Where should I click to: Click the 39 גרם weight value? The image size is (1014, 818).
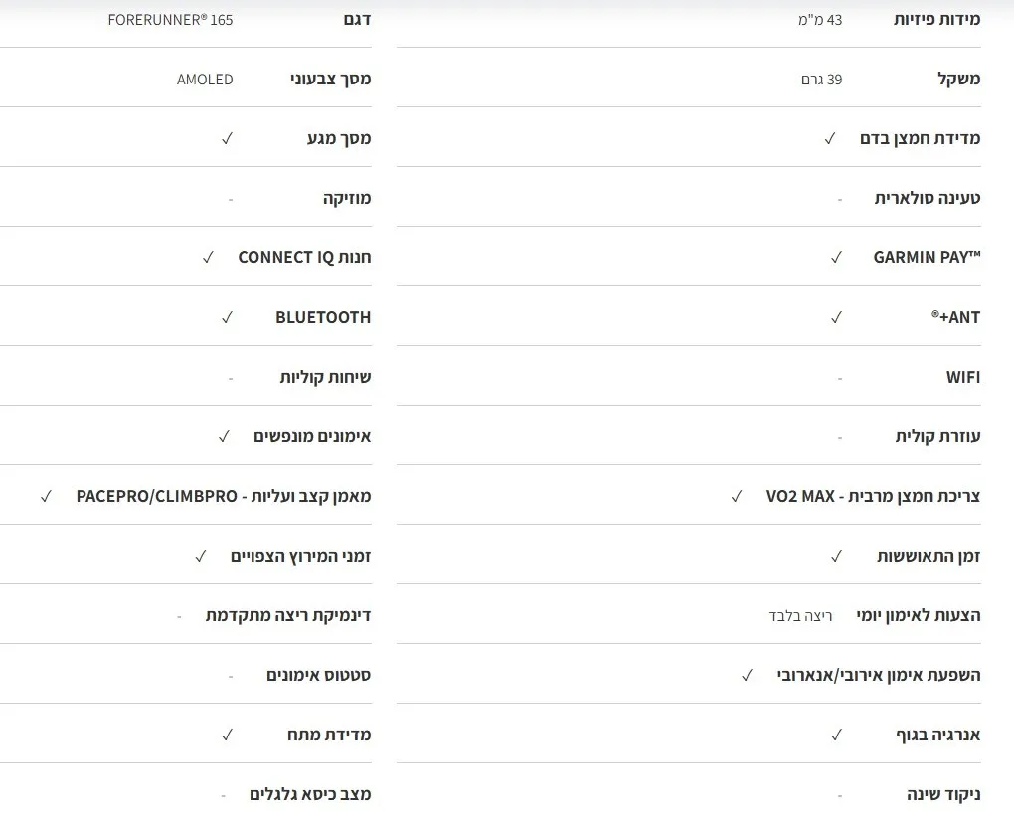click(821, 80)
